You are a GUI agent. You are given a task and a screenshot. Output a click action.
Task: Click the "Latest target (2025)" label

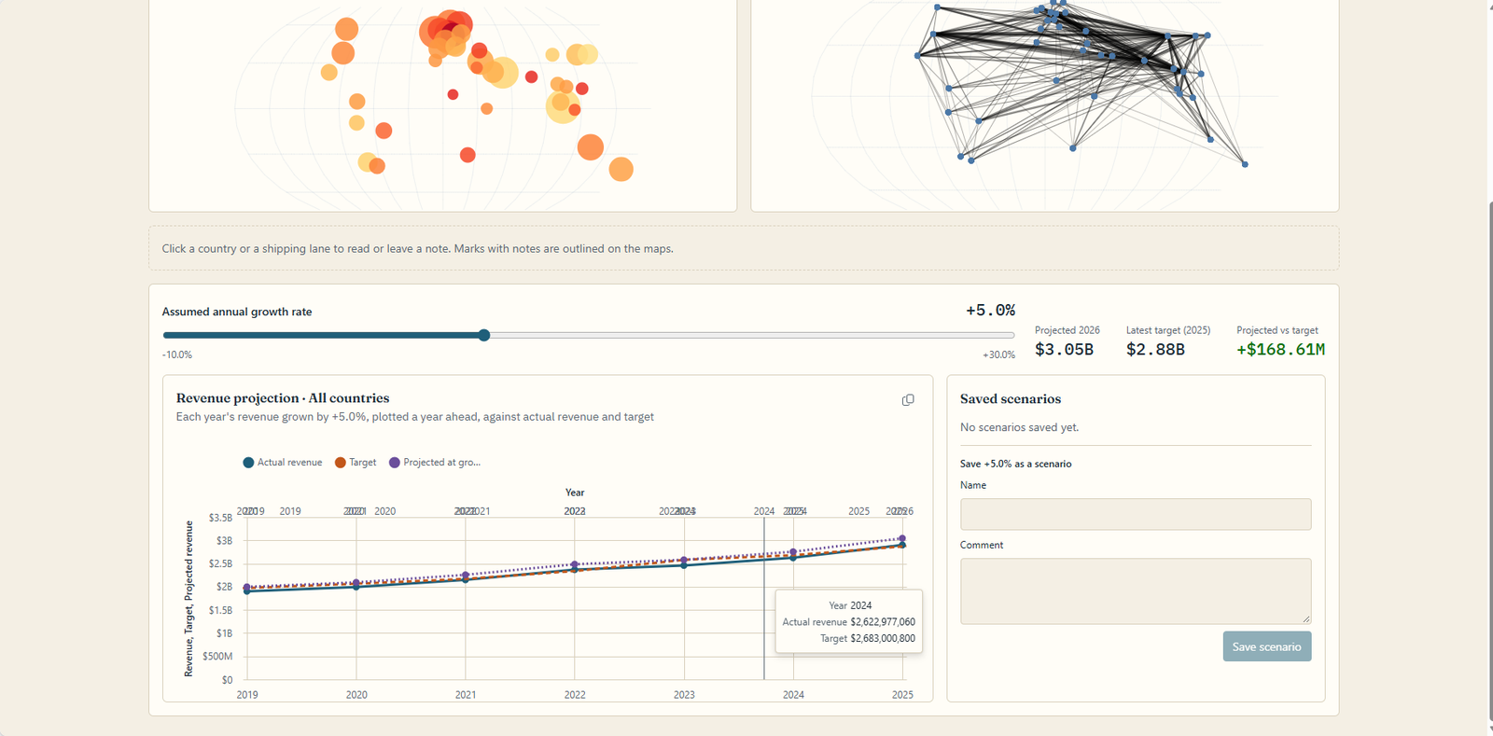[x=1168, y=330]
